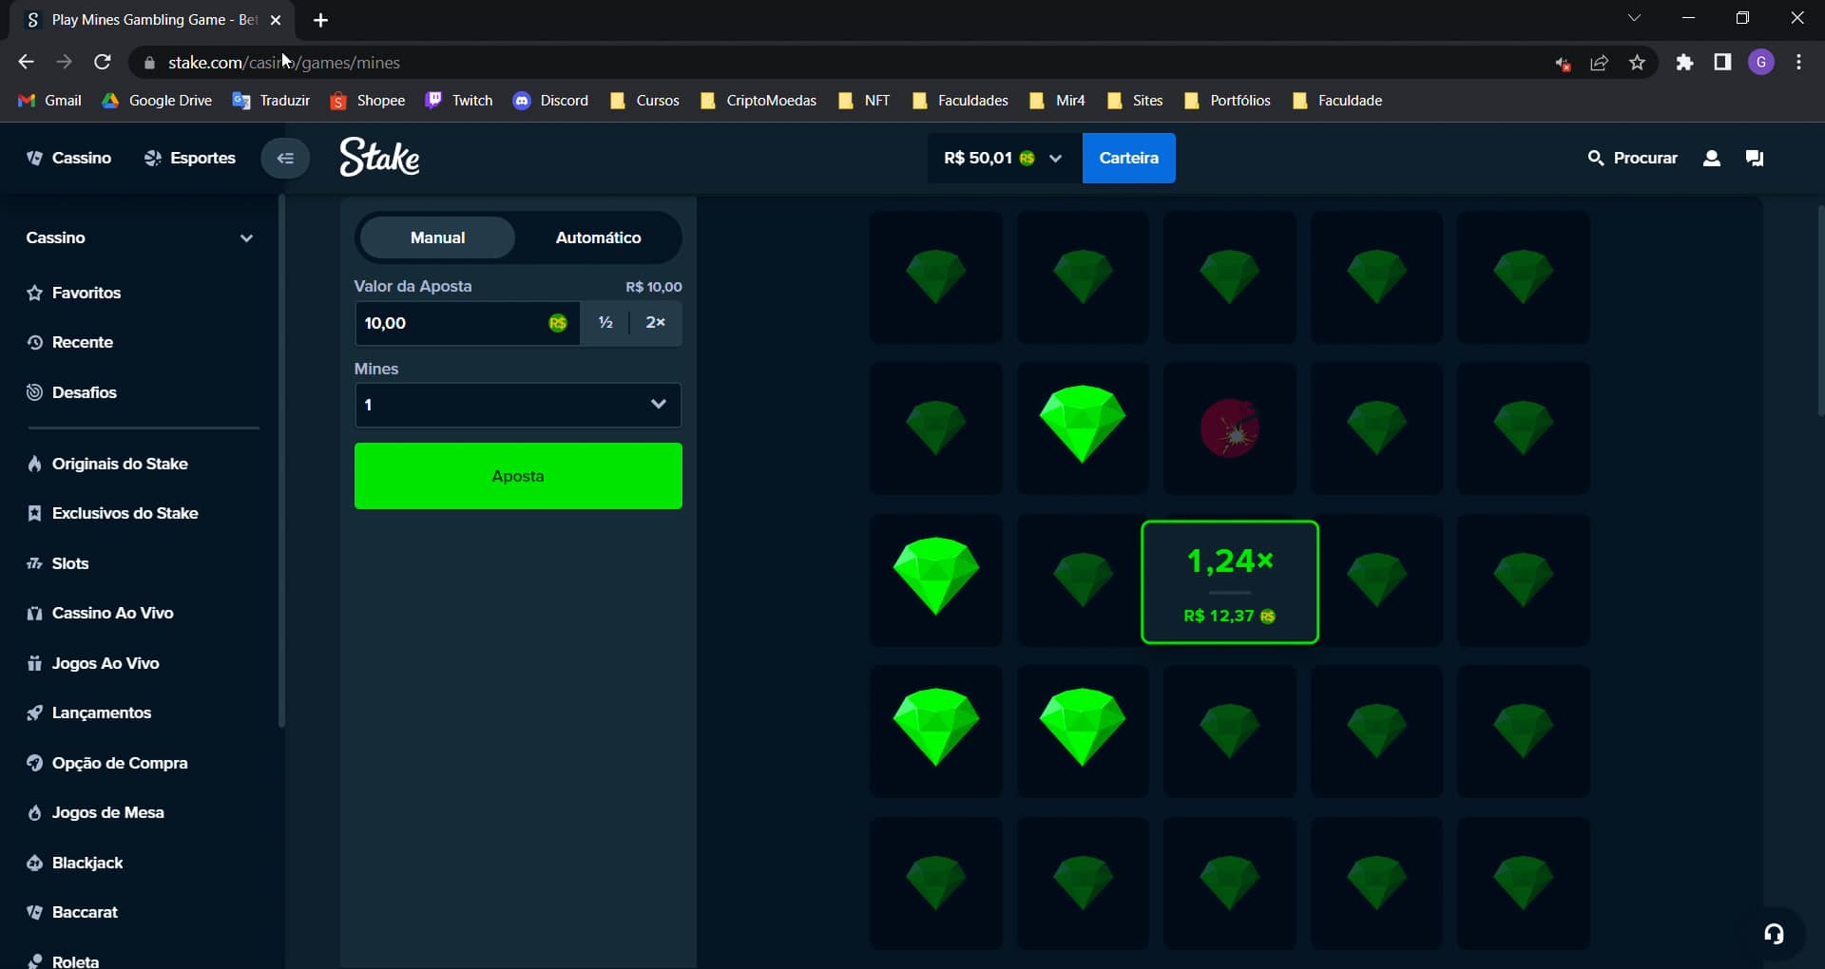1825x969 pixels.
Task: Select the Manual tab
Action: (x=436, y=237)
